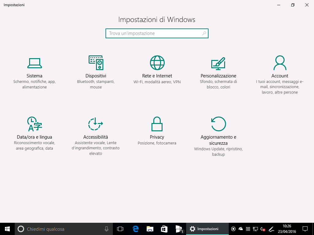Launch Microsoft Edge from the taskbar
The width and height of the screenshot is (314, 235).
click(136, 229)
